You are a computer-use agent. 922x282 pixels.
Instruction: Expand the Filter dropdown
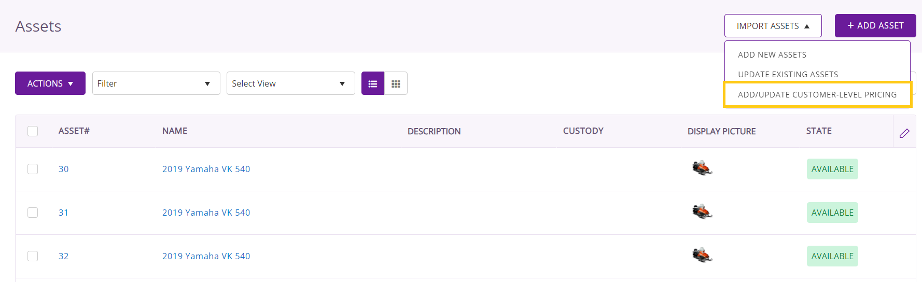pyautogui.click(x=156, y=83)
